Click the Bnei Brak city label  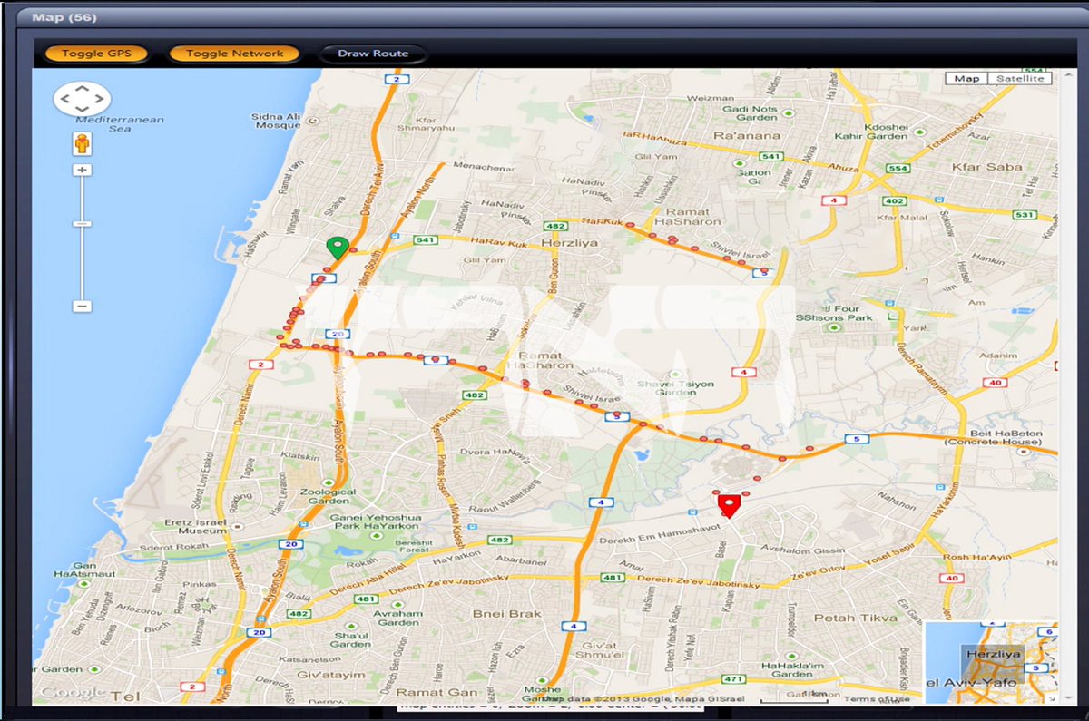506,614
